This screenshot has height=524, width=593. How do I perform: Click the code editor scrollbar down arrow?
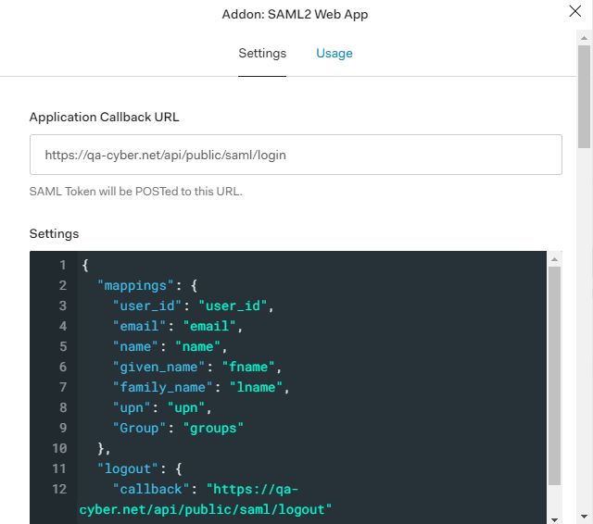tap(554, 520)
